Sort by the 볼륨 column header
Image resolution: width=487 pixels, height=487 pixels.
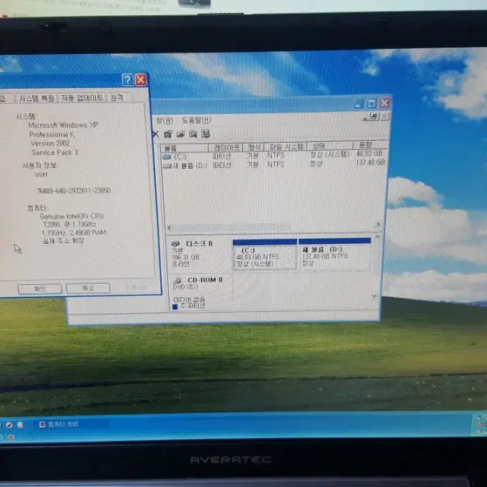(x=184, y=148)
